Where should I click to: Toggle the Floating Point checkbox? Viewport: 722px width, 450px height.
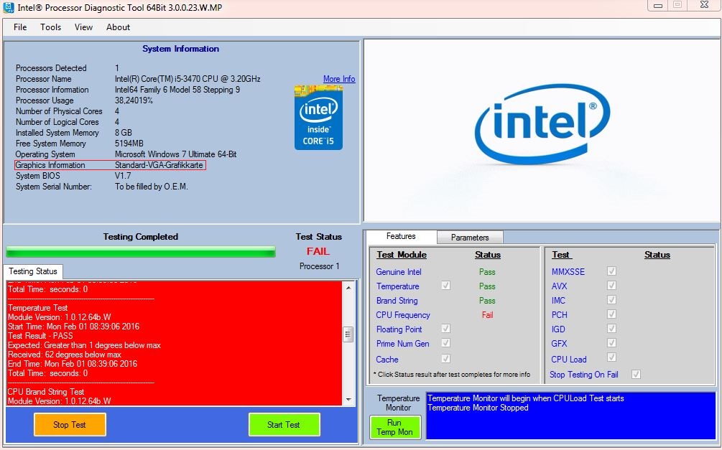point(445,329)
